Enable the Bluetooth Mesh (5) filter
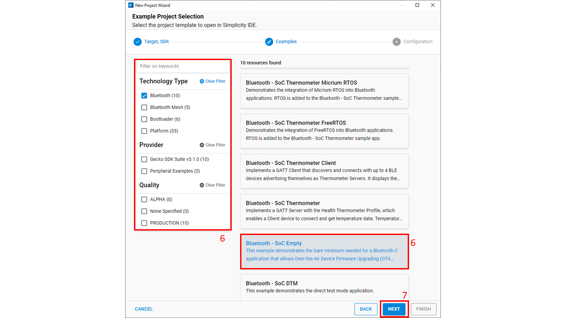The image size is (566, 318). click(144, 107)
